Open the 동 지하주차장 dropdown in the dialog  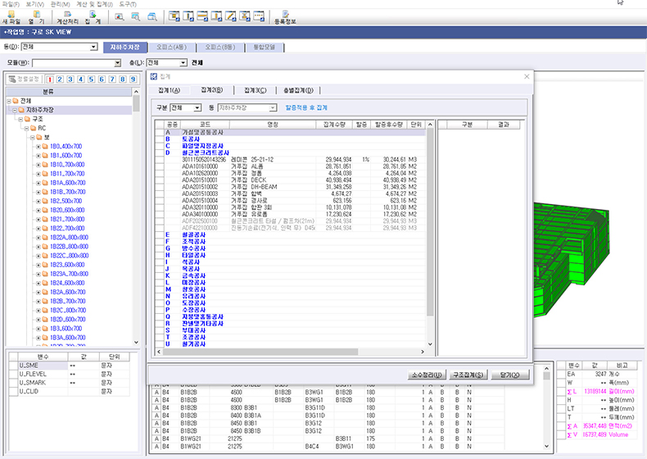pos(273,108)
